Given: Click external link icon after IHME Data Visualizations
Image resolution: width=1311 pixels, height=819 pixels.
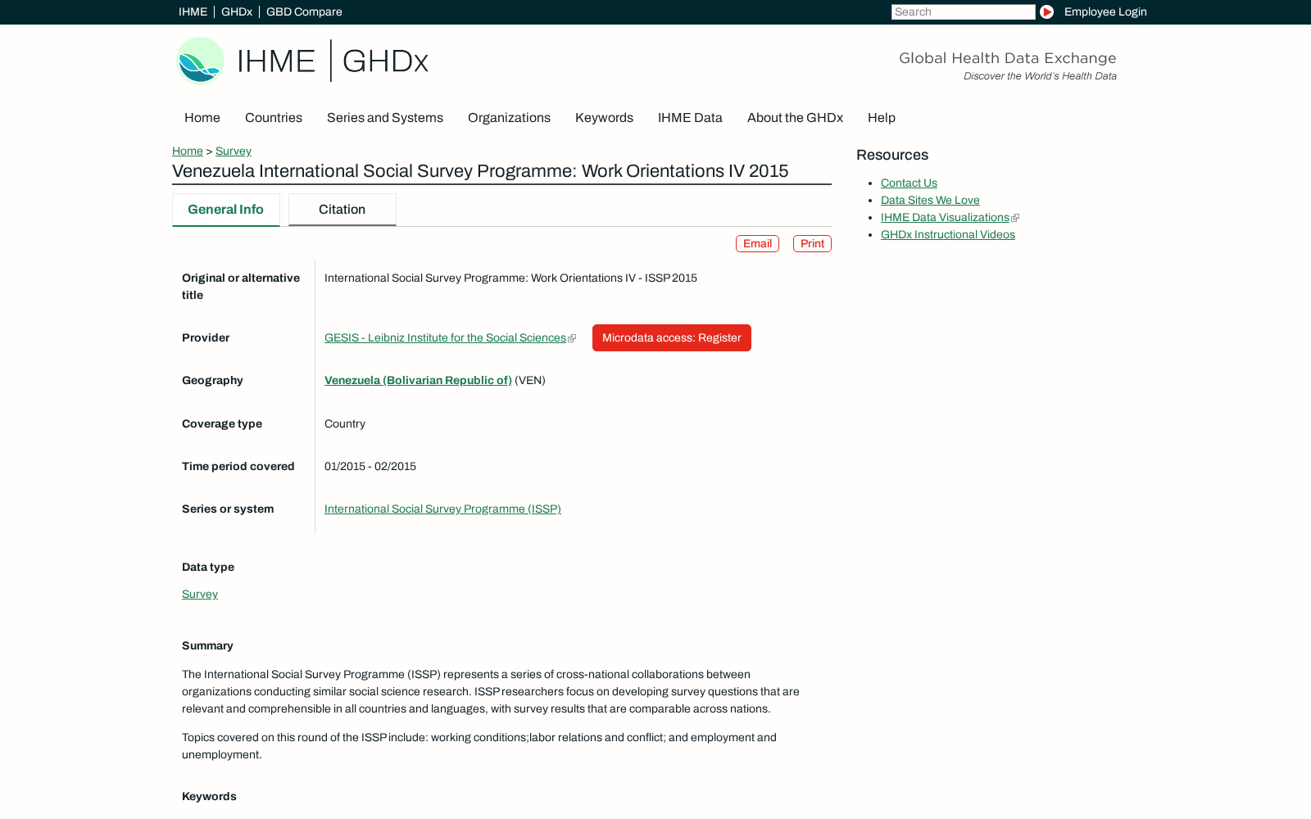Looking at the screenshot, I should click(1015, 218).
